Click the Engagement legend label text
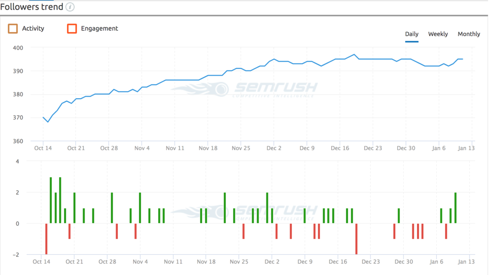 pyautogui.click(x=99, y=29)
